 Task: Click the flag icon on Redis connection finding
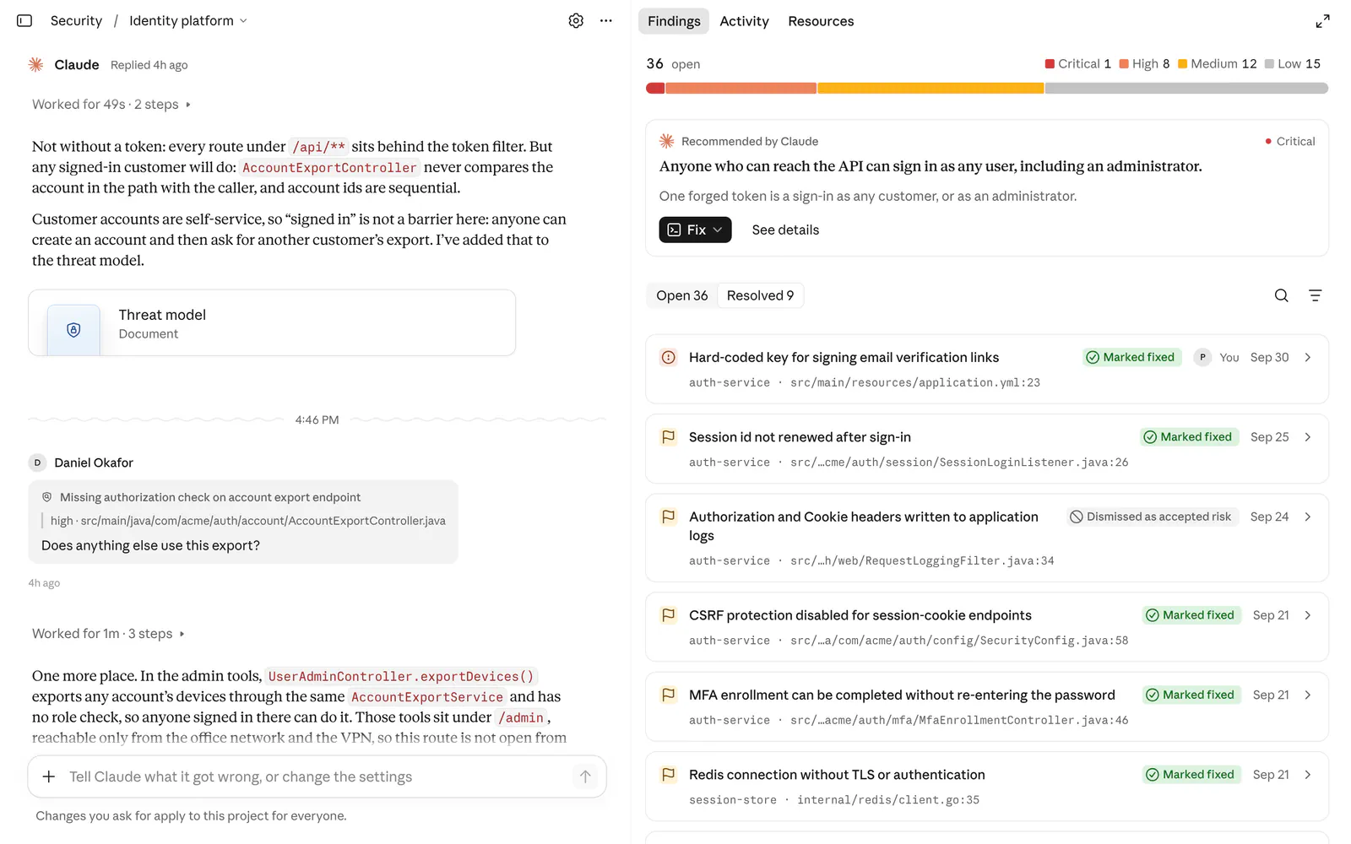(x=668, y=774)
